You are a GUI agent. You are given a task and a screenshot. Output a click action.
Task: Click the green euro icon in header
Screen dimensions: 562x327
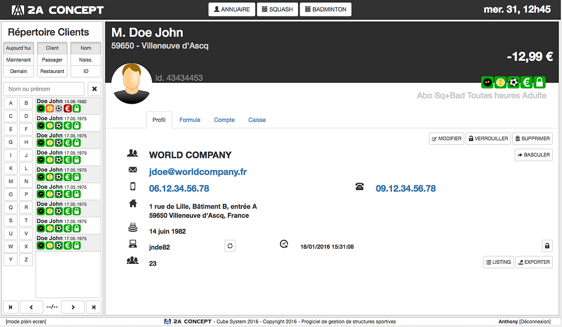(527, 82)
